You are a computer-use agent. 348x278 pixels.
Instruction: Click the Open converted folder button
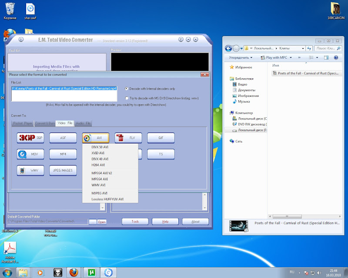tap(101, 222)
